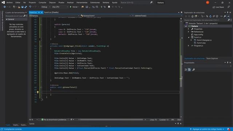Click the Live Share icon
Screen dimensions: 233x131
(214, 7)
